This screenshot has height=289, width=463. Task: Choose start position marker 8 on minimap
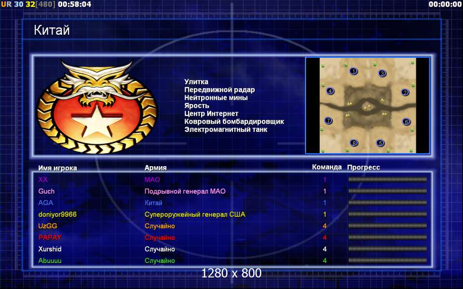[354, 143]
